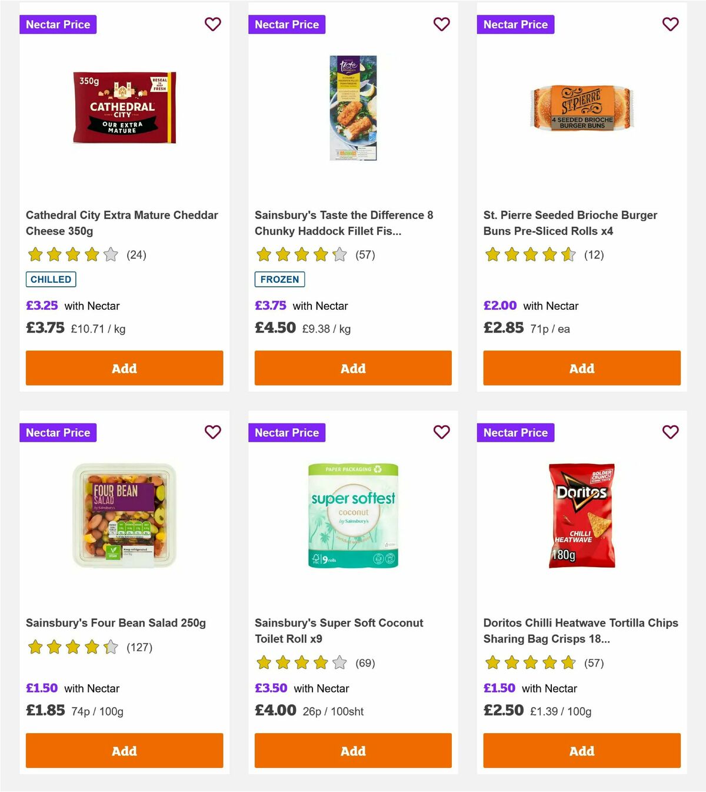Add the Doritos tortilla chips to basket
Viewport: 706px width, 792px height.
click(581, 751)
